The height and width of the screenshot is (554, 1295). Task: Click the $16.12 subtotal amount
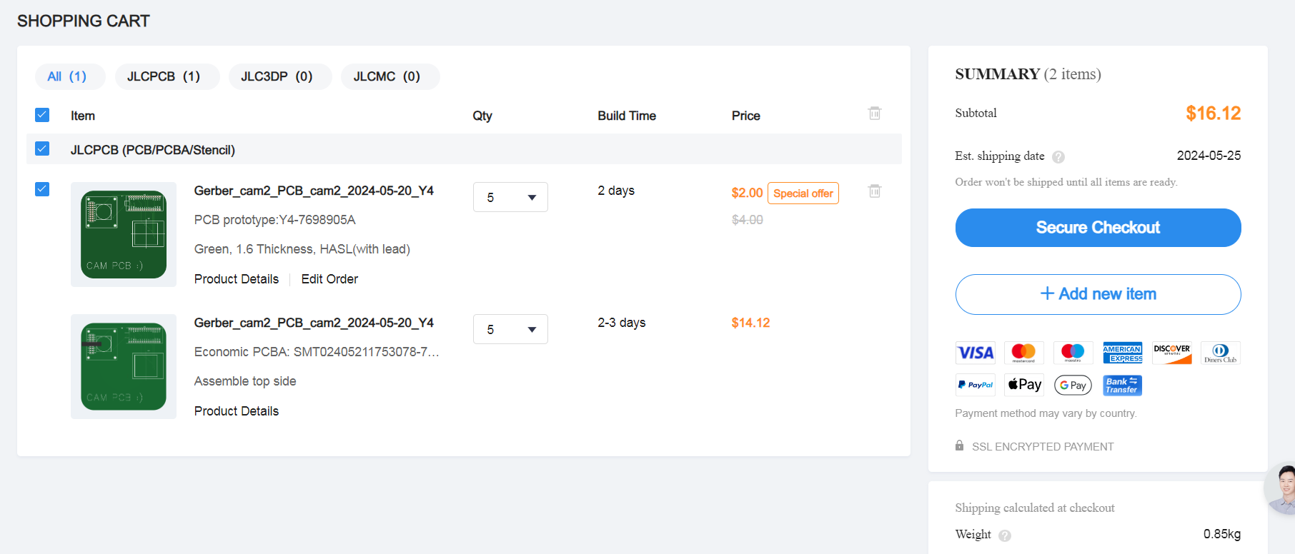click(x=1213, y=113)
